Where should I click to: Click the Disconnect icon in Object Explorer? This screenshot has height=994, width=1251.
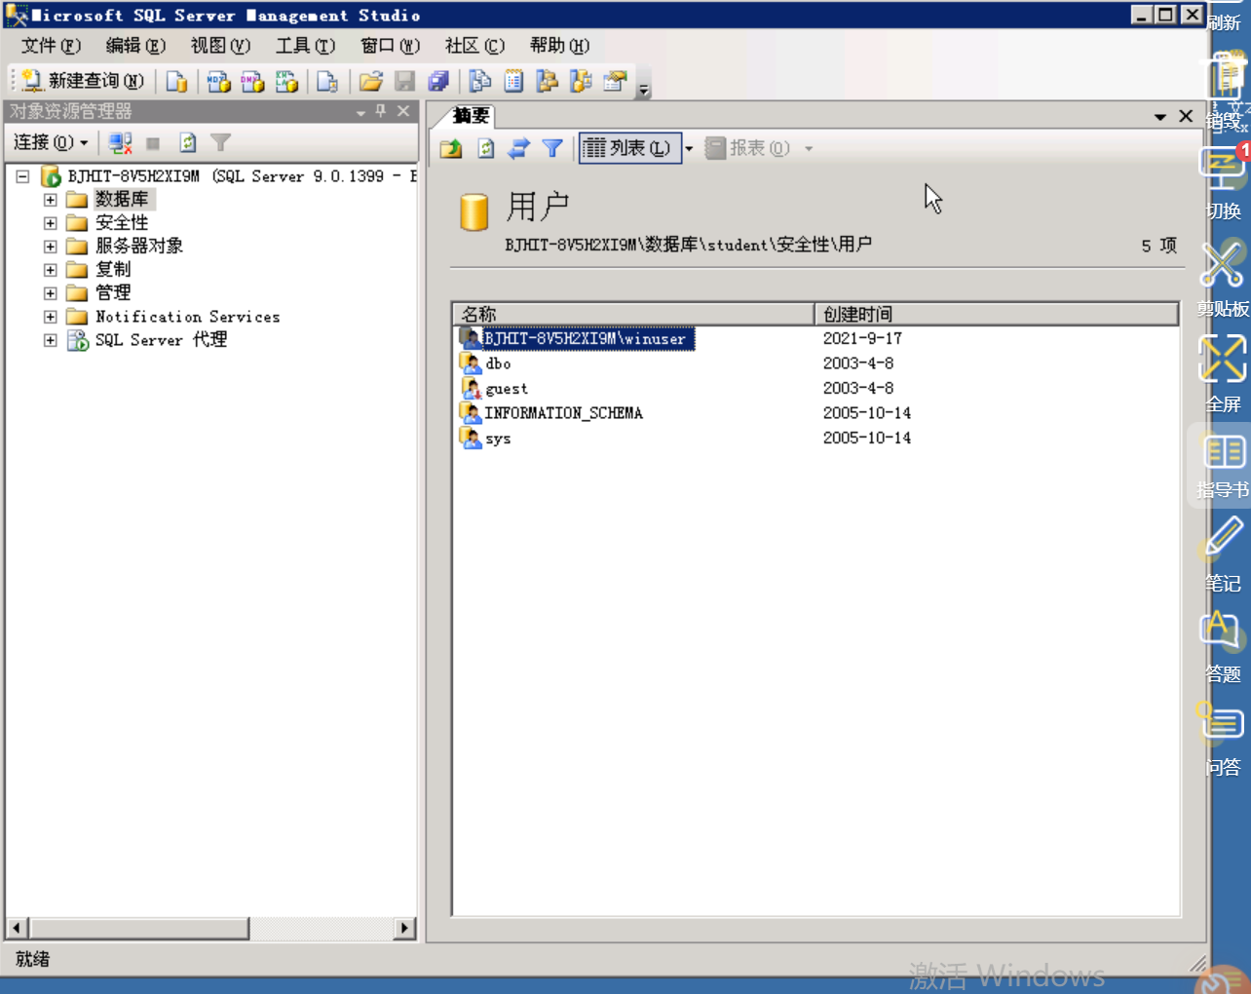click(120, 143)
